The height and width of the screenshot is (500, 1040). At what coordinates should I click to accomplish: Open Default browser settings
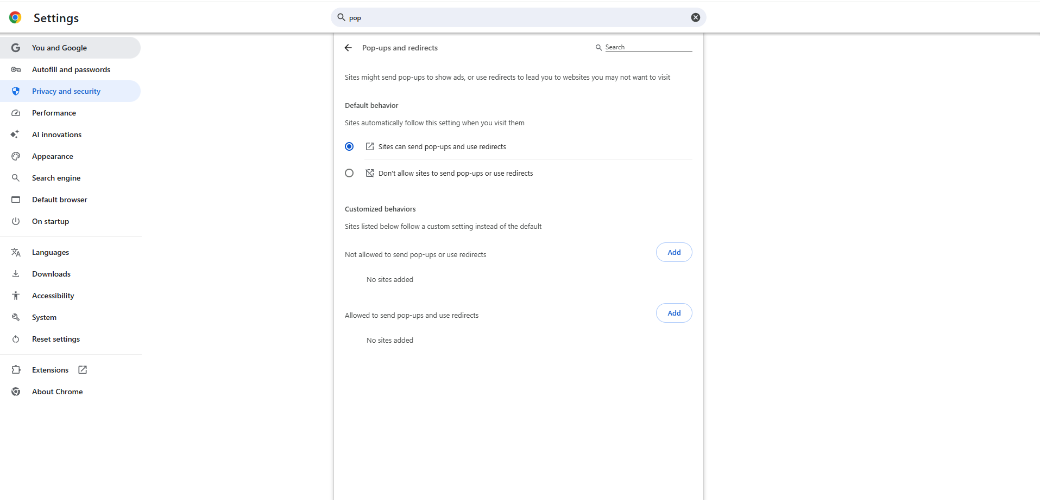click(x=70, y=200)
